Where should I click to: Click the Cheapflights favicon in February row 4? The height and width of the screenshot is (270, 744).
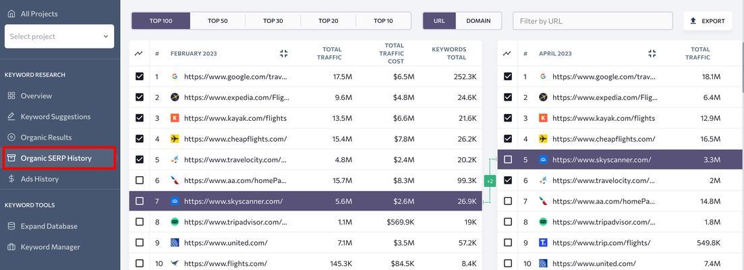175,139
